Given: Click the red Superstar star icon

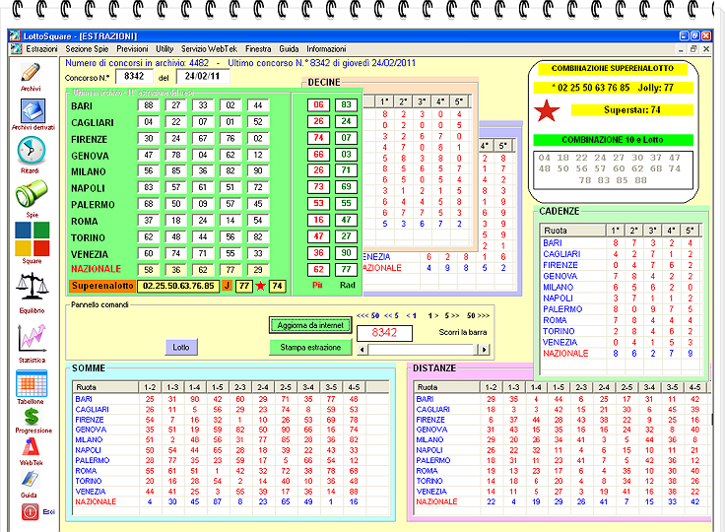Looking at the screenshot, I should click(x=547, y=110).
